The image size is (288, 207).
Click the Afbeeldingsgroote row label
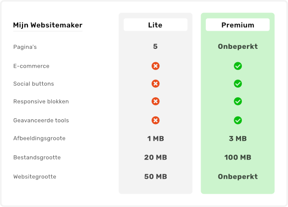(39, 138)
